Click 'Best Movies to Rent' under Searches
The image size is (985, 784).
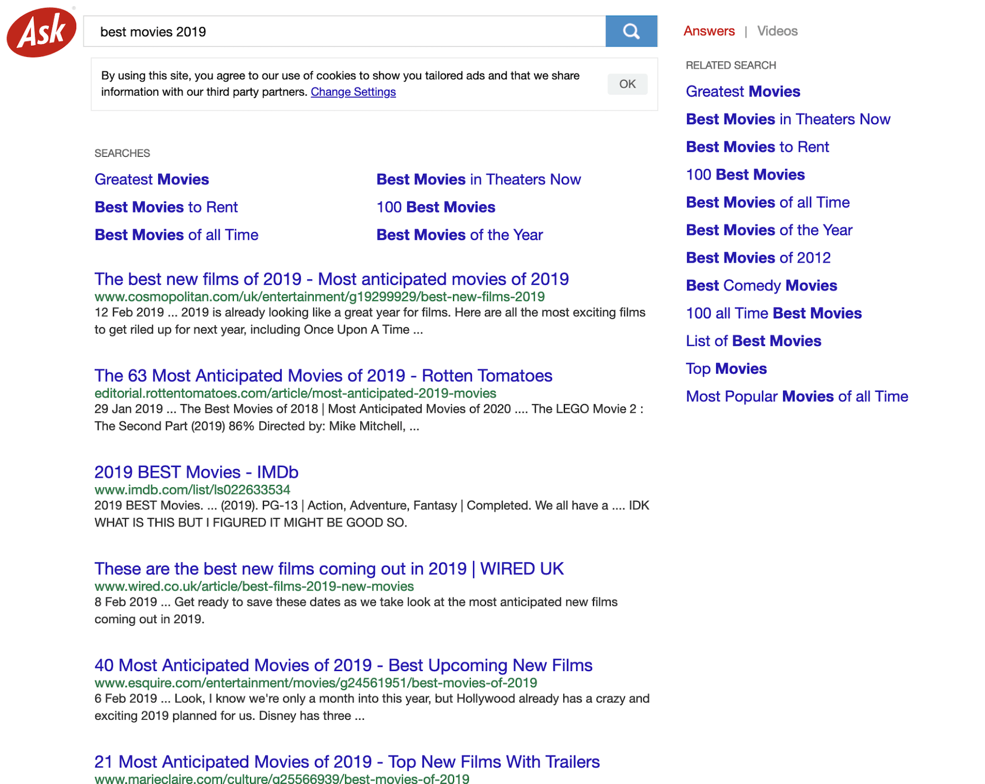(x=166, y=207)
